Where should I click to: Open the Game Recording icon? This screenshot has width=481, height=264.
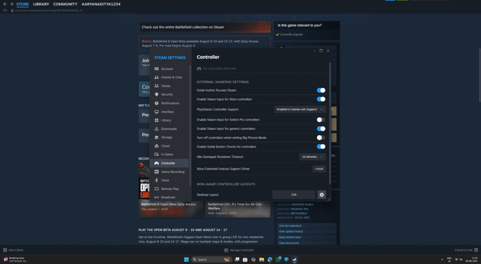tap(156, 172)
